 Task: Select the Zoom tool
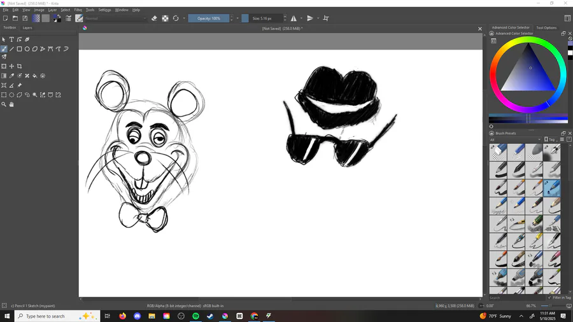click(x=4, y=104)
